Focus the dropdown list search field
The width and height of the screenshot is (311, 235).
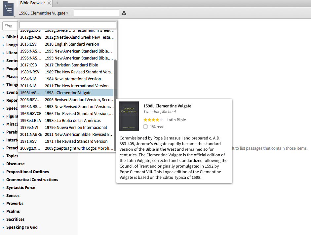point(68,25)
